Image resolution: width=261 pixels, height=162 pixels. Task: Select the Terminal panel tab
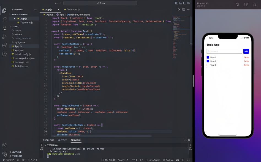[76, 140]
